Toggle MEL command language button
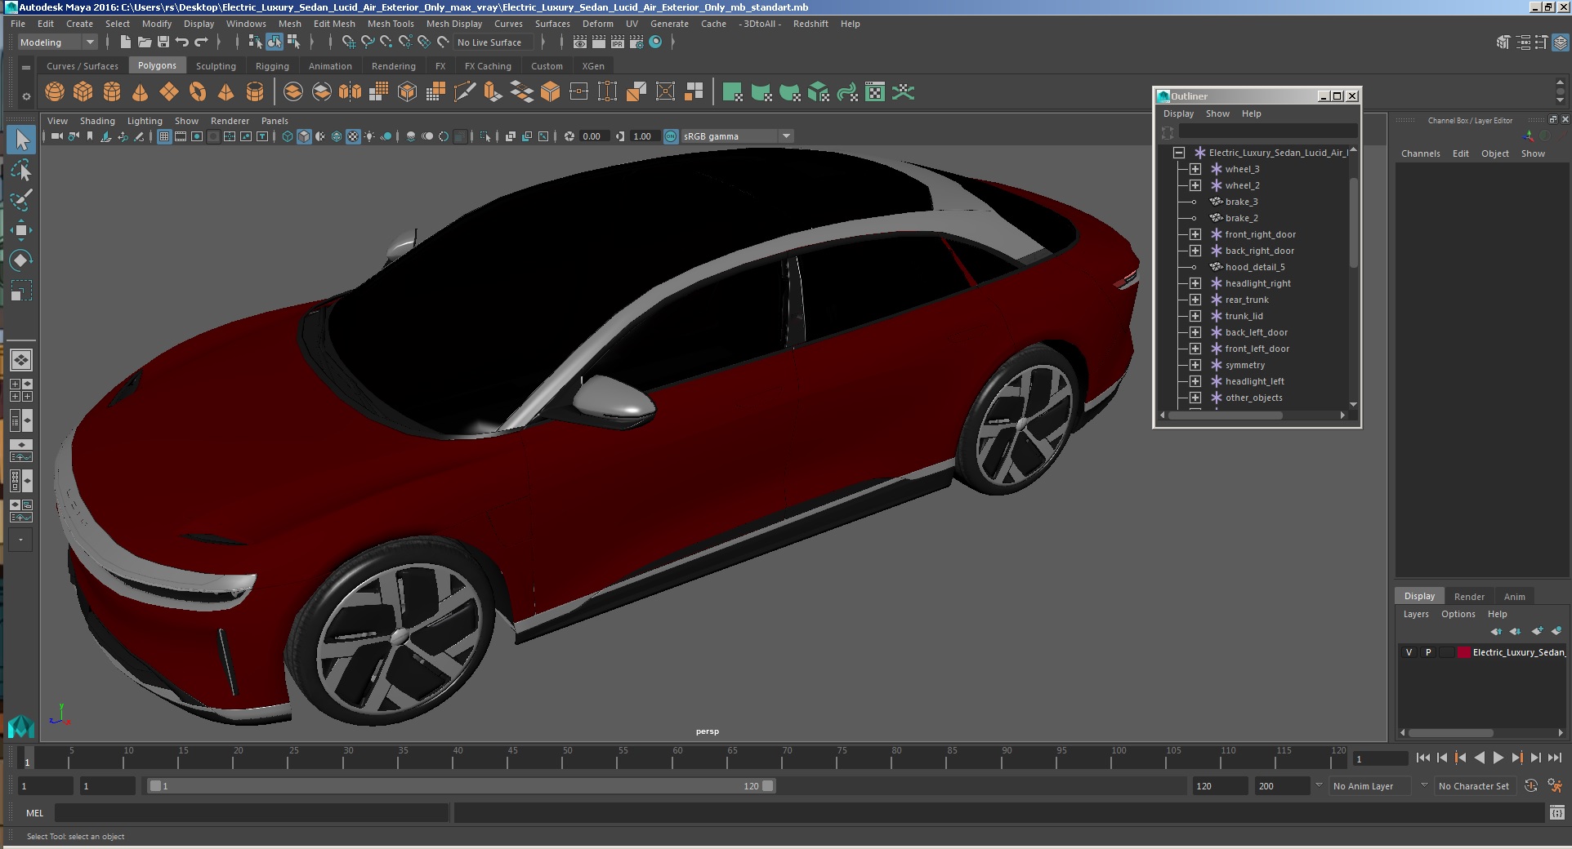Viewport: 1572px width, 849px height. (x=34, y=813)
